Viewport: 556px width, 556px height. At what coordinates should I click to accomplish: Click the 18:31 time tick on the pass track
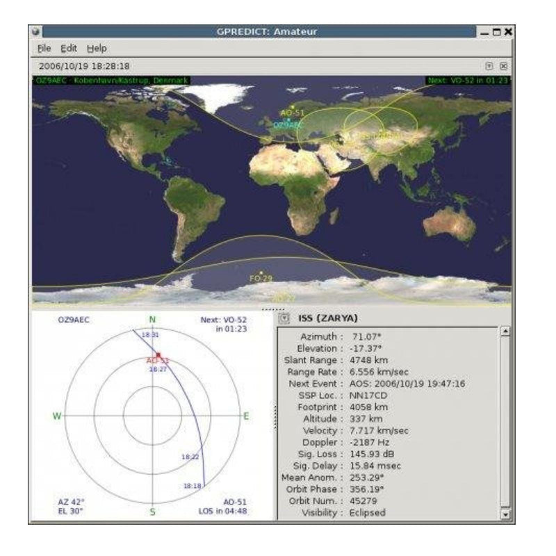(x=150, y=335)
